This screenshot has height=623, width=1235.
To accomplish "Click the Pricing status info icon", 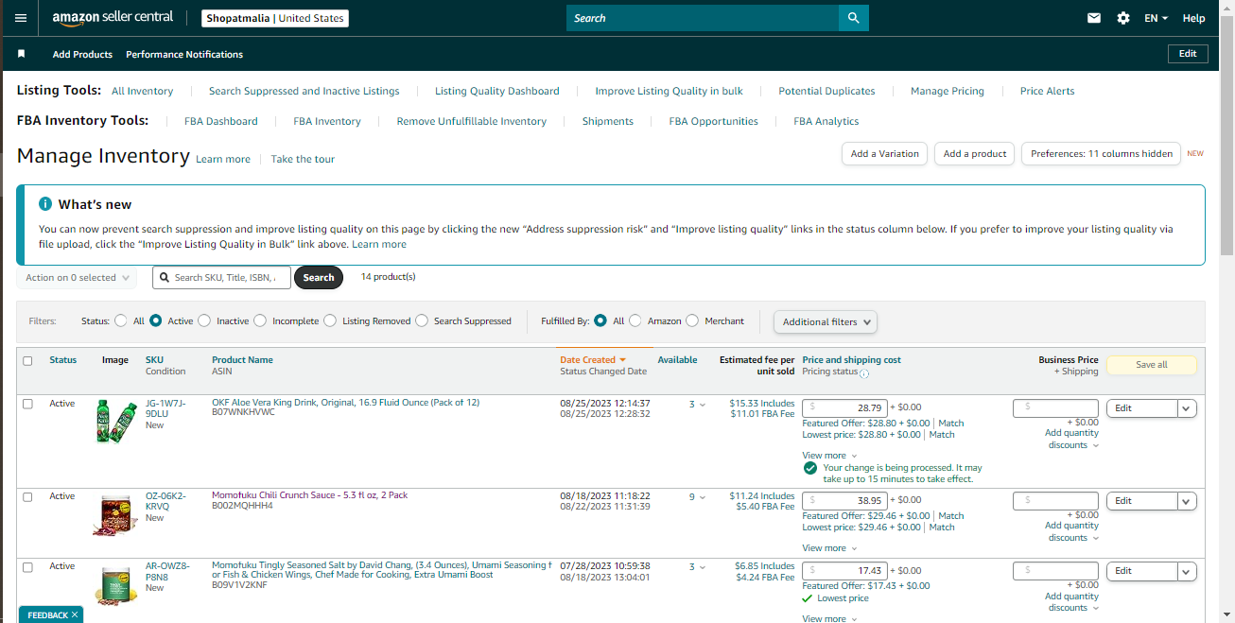I will click(864, 373).
